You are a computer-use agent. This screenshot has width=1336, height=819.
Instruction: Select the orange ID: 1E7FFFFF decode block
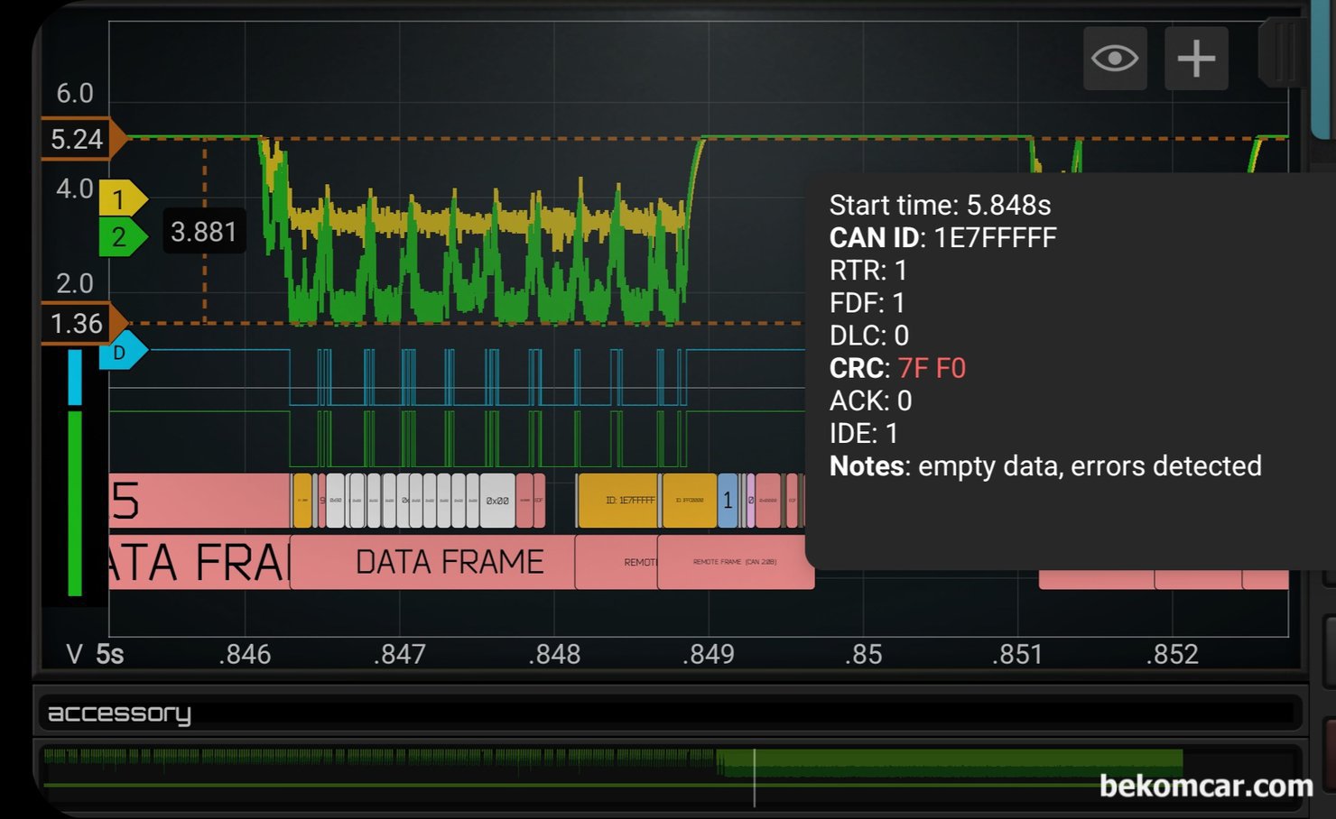(x=618, y=500)
